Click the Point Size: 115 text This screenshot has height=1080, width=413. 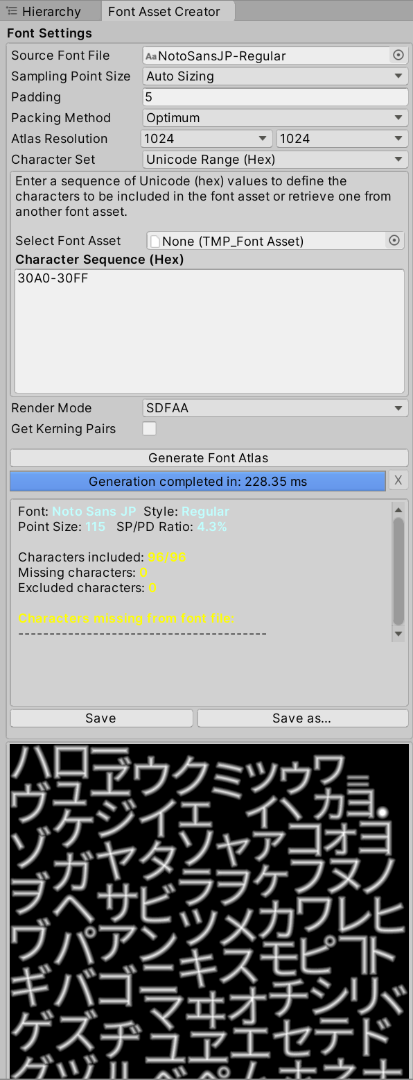click(62, 527)
